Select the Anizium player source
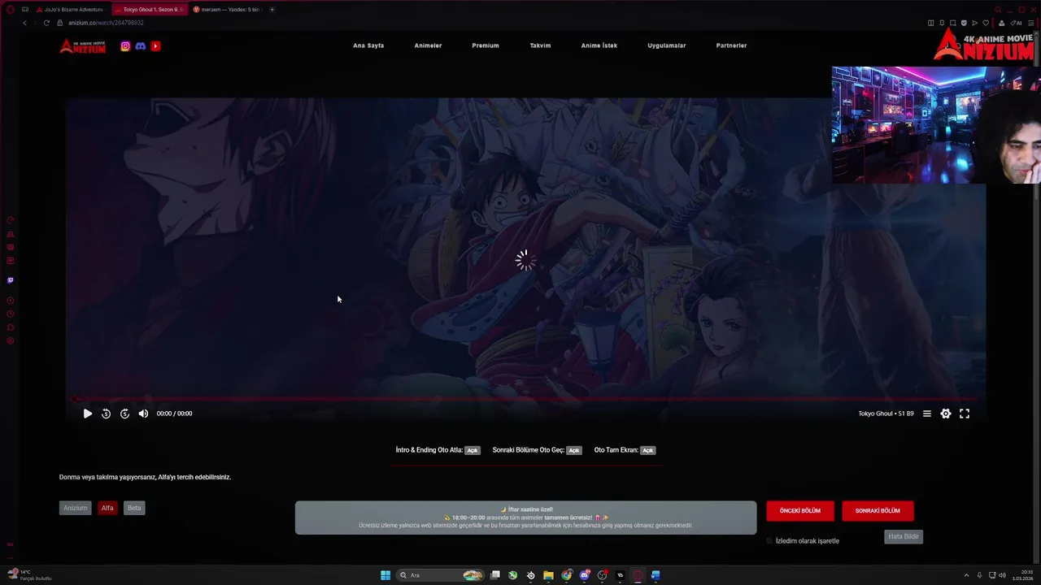The height and width of the screenshot is (585, 1041). click(x=75, y=508)
